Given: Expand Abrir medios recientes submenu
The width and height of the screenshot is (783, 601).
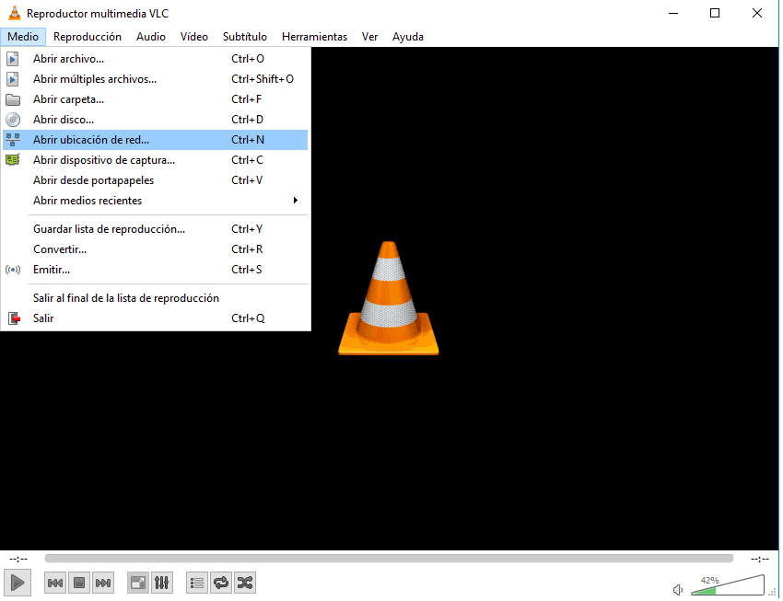Looking at the screenshot, I should pos(156,201).
